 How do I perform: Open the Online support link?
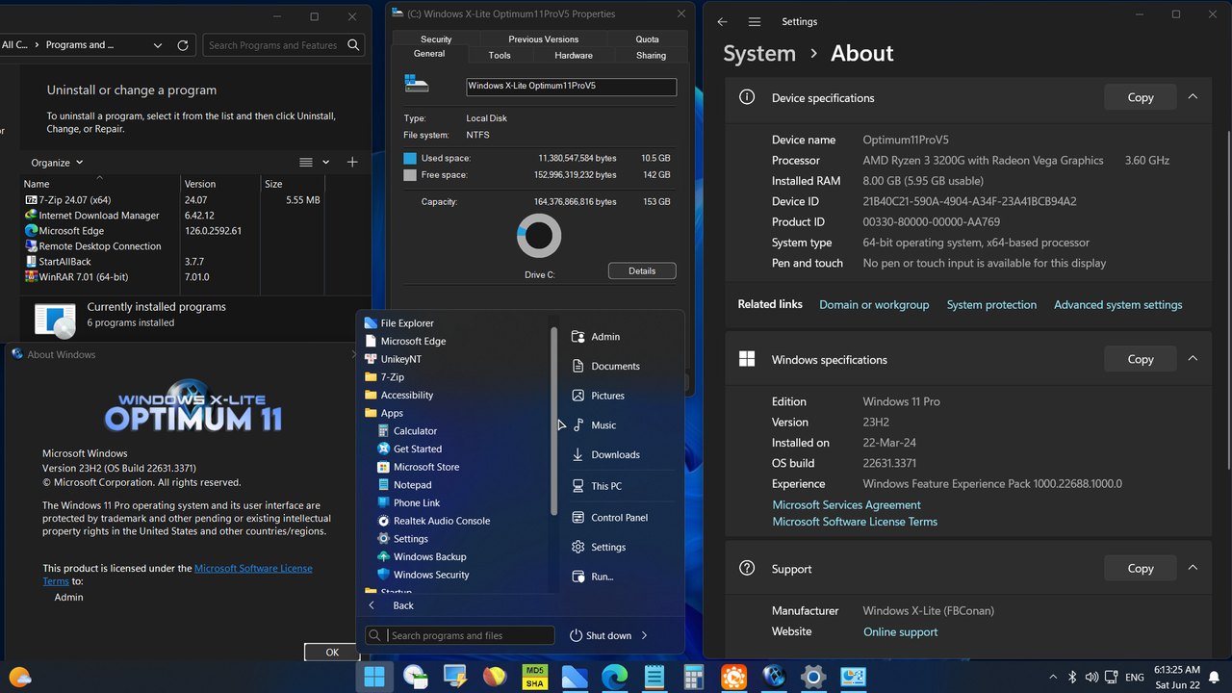[x=900, y=631]
